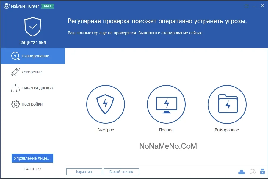Open the hamburger main menu

click(246, 6)
